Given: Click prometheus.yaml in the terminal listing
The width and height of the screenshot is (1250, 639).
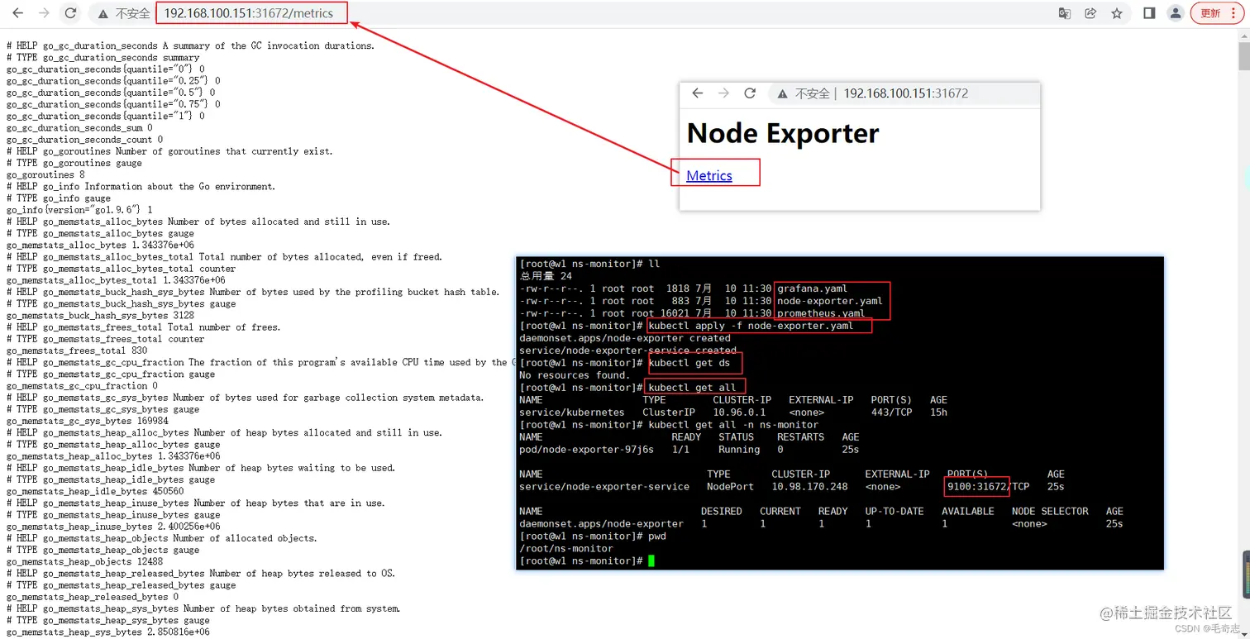Looking at the screenshot, I should coord(821,313).
